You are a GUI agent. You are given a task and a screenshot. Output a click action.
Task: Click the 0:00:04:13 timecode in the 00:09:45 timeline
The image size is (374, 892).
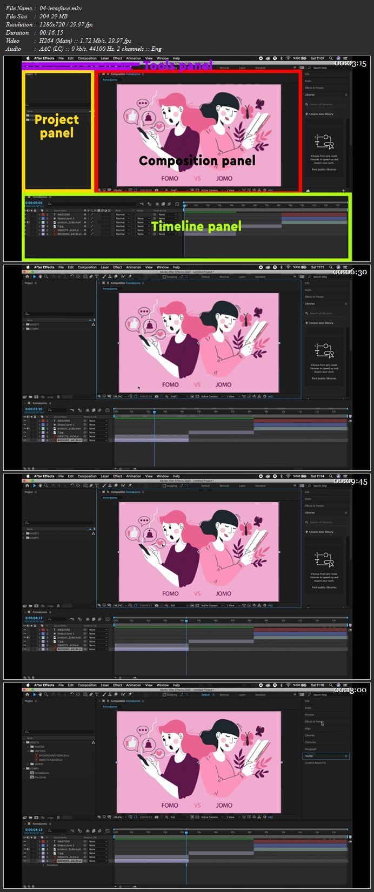[34, 618]
